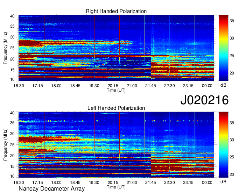Click the 16:30 time tick under Right Handed plot
The width and height of the screenshot is (238, 193).
(x=19, y=86)
